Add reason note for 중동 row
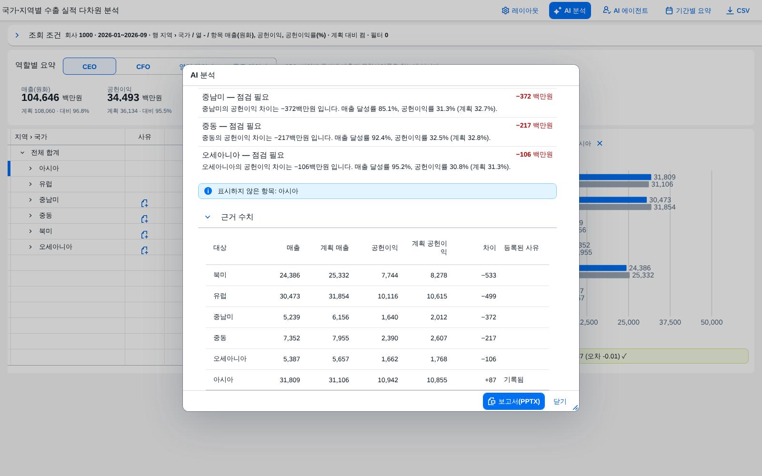Viewport: 762px width, 476px height. [144, 219]
